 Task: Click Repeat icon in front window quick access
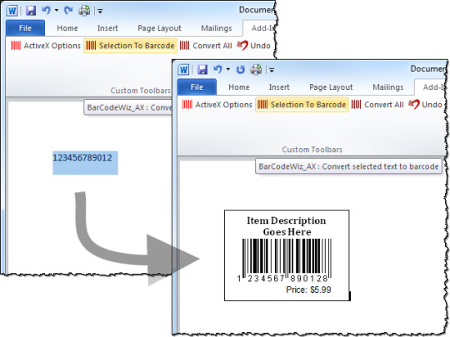(x=241, y=70)
